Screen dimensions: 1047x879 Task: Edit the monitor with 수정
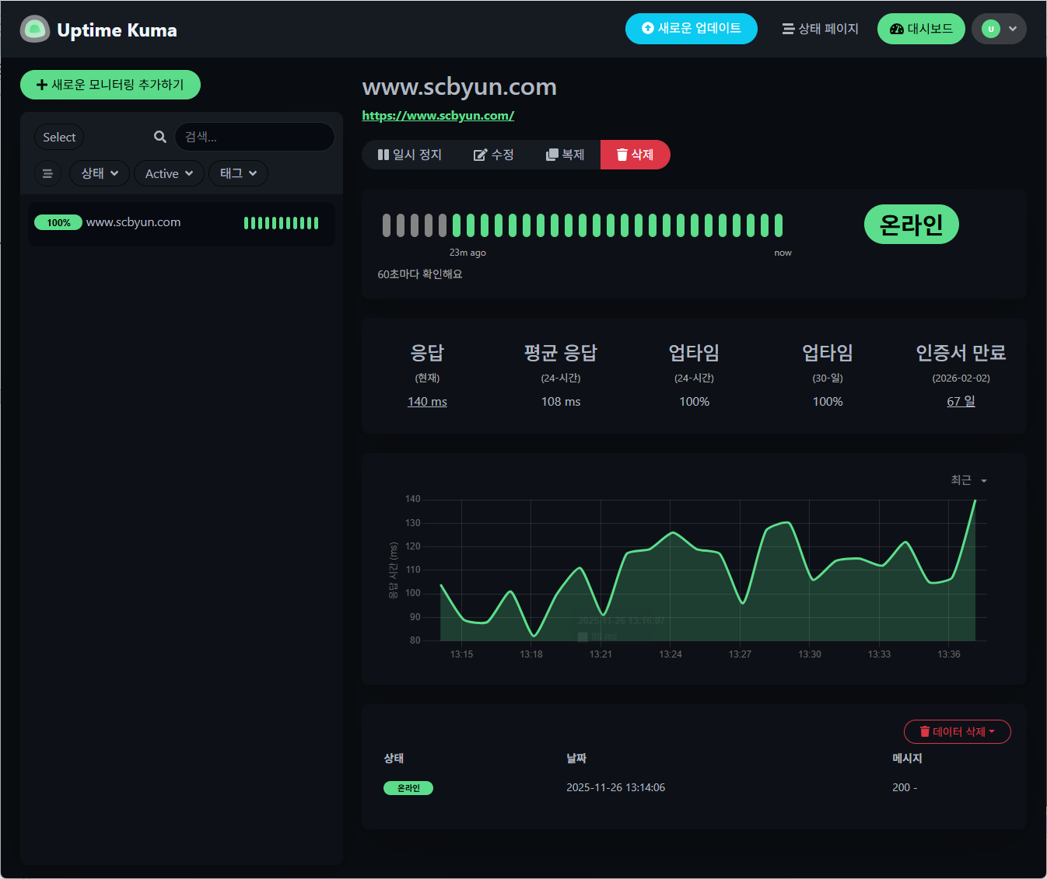click(x=493, y=155)
